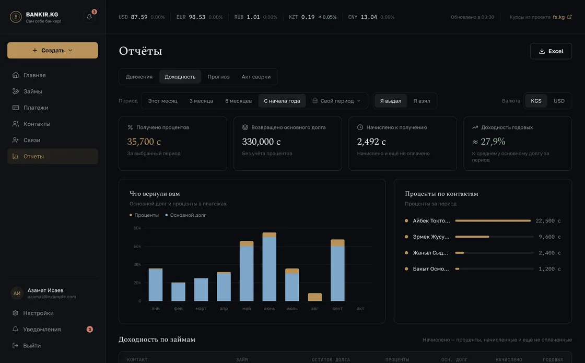Switch currency to USD
585x363 pixels.
click(x=559, y=101)
